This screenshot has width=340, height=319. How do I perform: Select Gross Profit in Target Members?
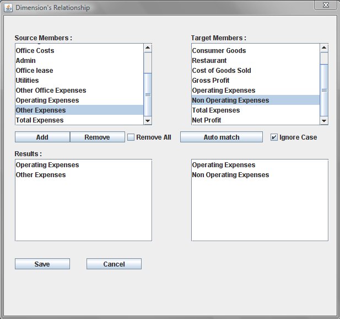pyautogui.click(x=211, y=81)
